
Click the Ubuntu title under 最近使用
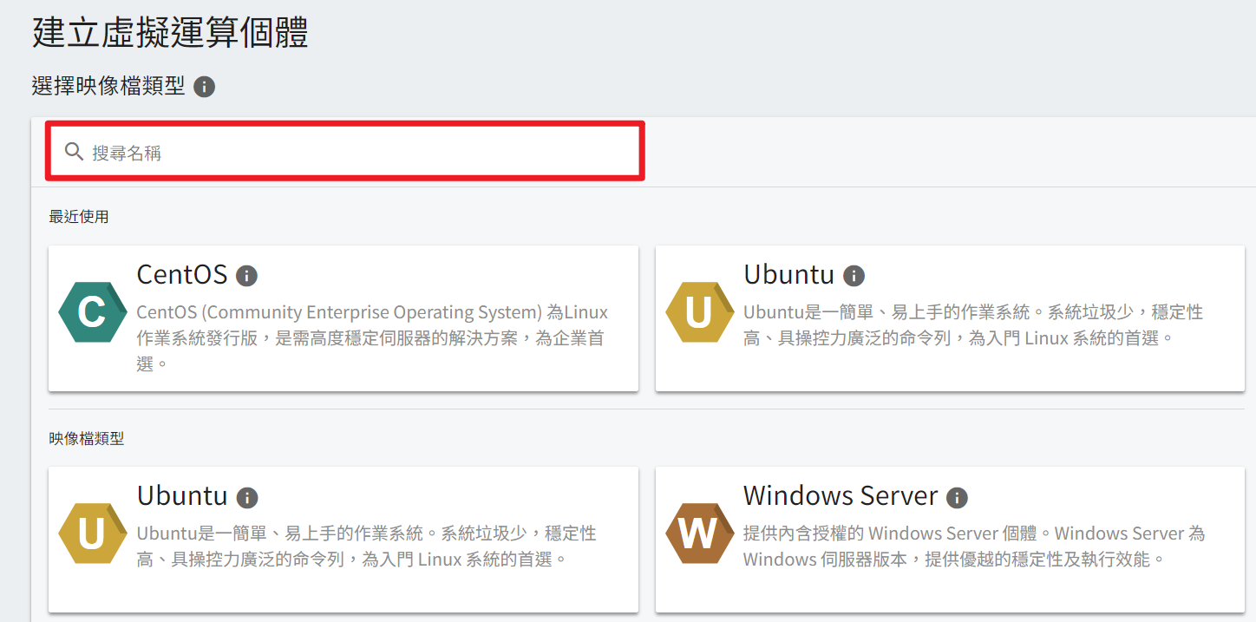coord(788,274)
